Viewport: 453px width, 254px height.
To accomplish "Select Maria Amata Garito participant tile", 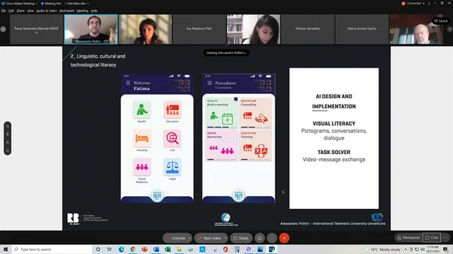I will point(362,29).
